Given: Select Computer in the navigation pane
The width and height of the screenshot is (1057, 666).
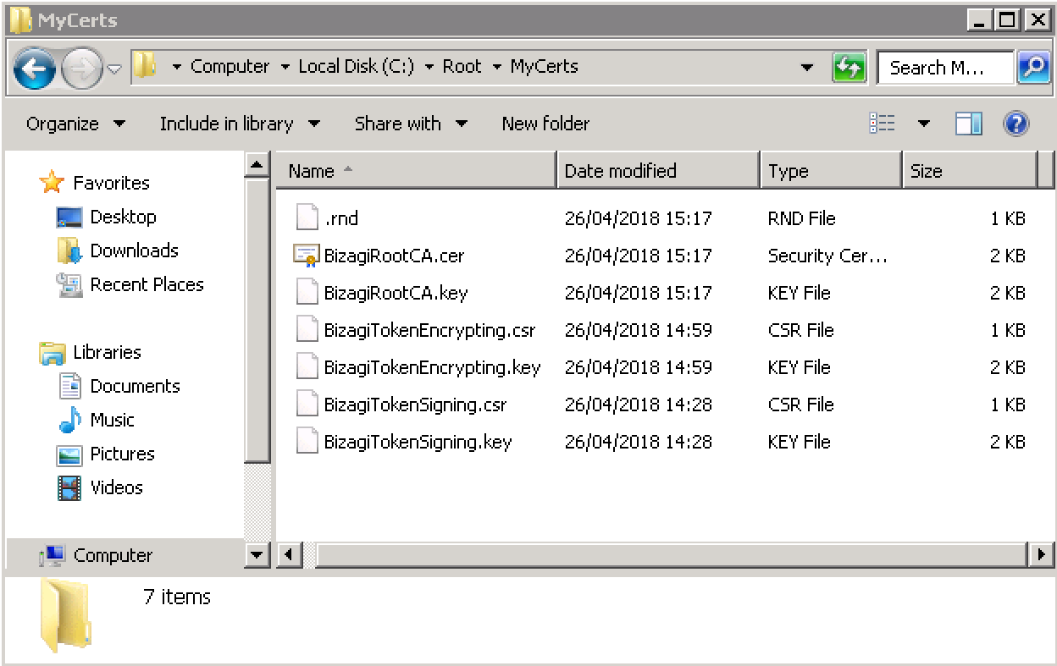Looking at the screenshot, I should pyautogui.click(x=113, y=555).
